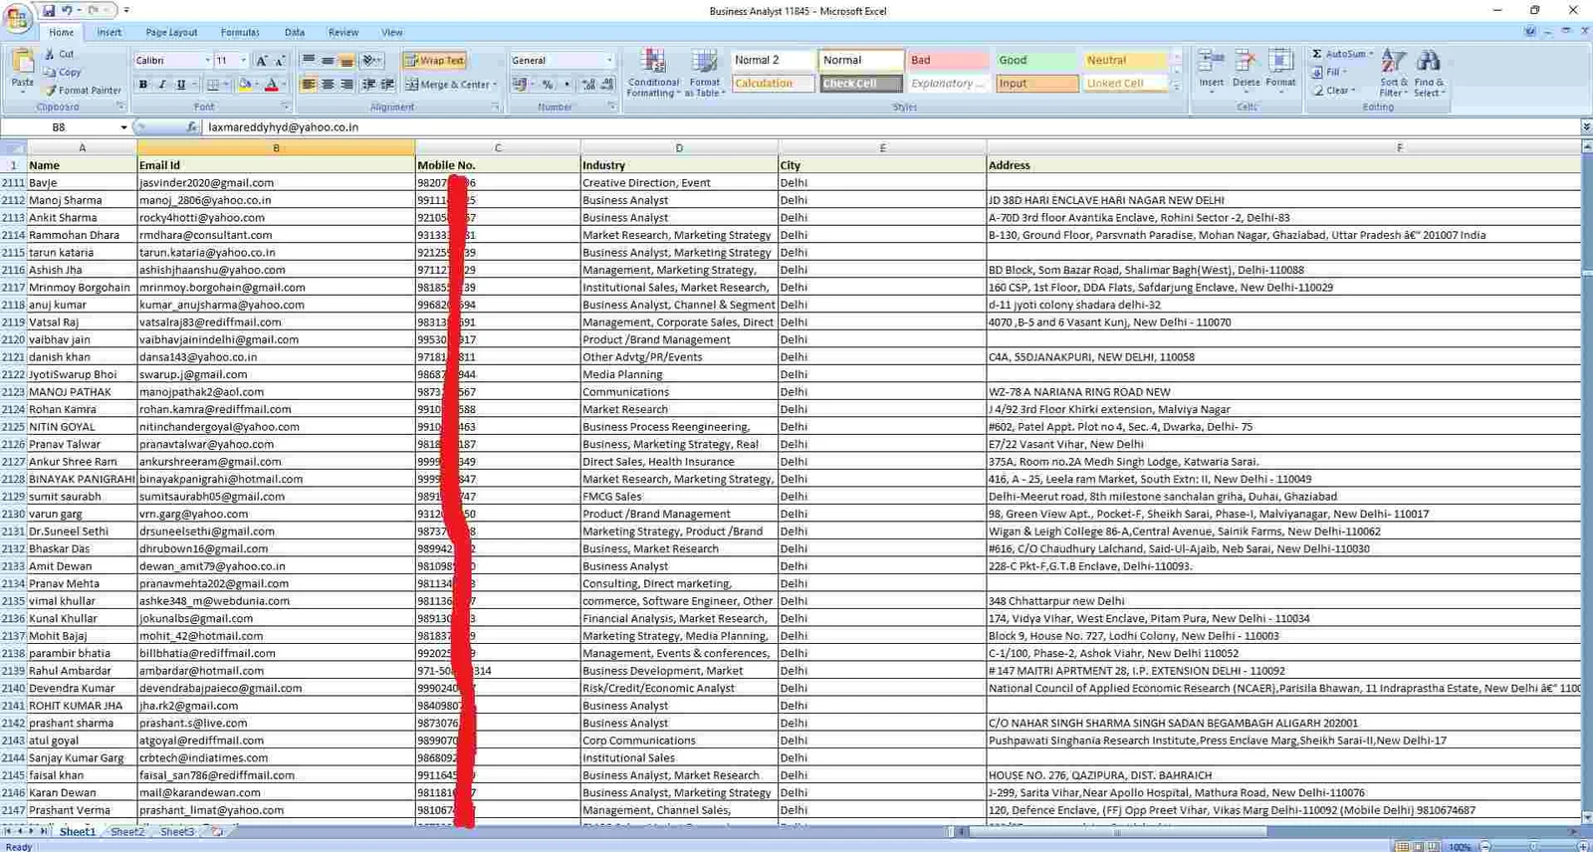Increase the cell indent
1593x852 pixels.
387,85
